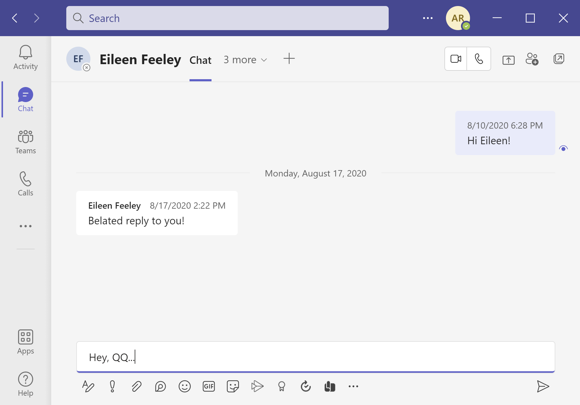Expand more apps in left sidebar
580x405 pixels.
26,226
